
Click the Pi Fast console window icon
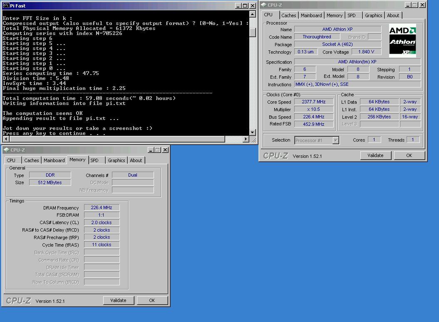tap(6, 5)
